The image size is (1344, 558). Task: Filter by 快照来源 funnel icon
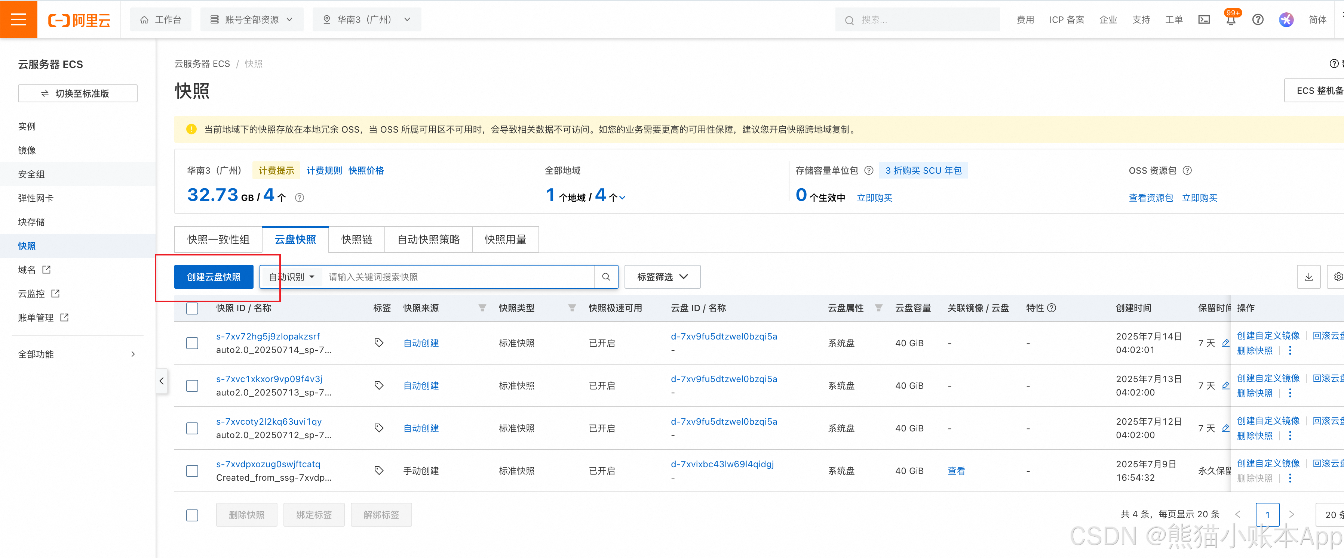pos(482,308)
